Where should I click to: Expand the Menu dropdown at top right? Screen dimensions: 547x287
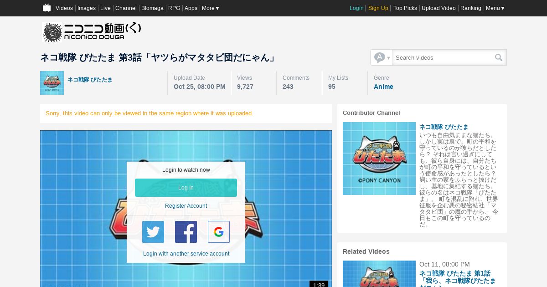point(495,8)
